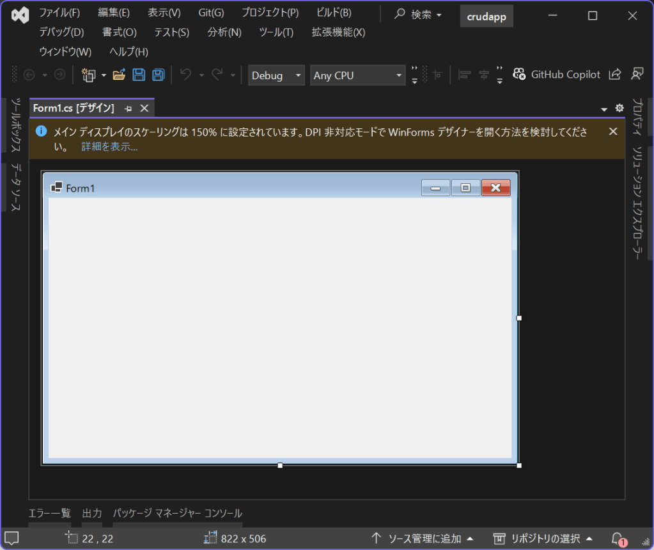Viewport: 654px width, 550px height.
Task: Switch to the エラー一覧 tab
Action: [x=49, y=514]
